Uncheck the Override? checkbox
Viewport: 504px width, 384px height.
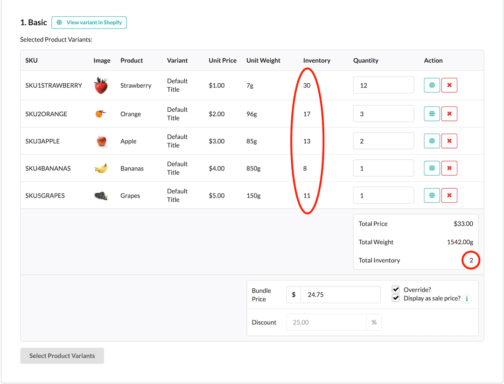[x=396, y=290]
